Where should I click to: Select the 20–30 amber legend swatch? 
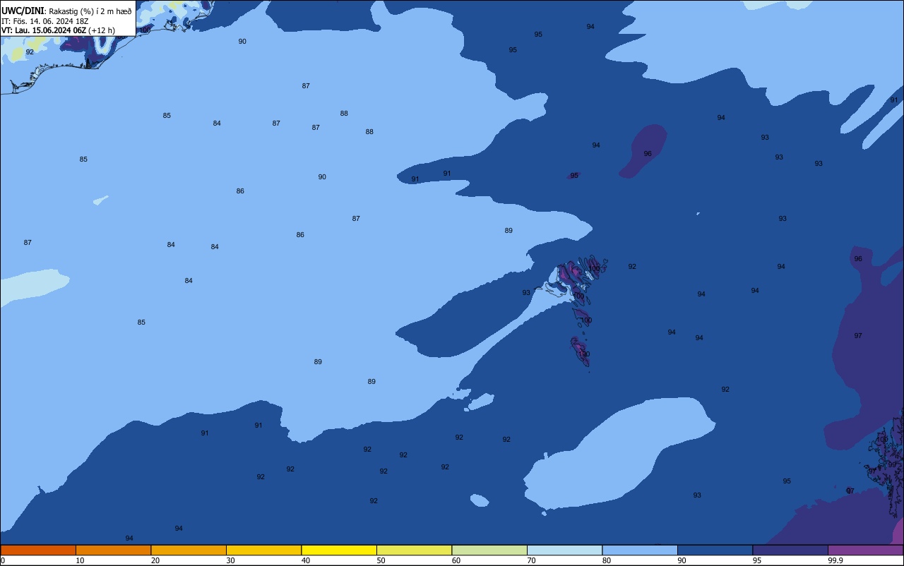tap(189, 550)
